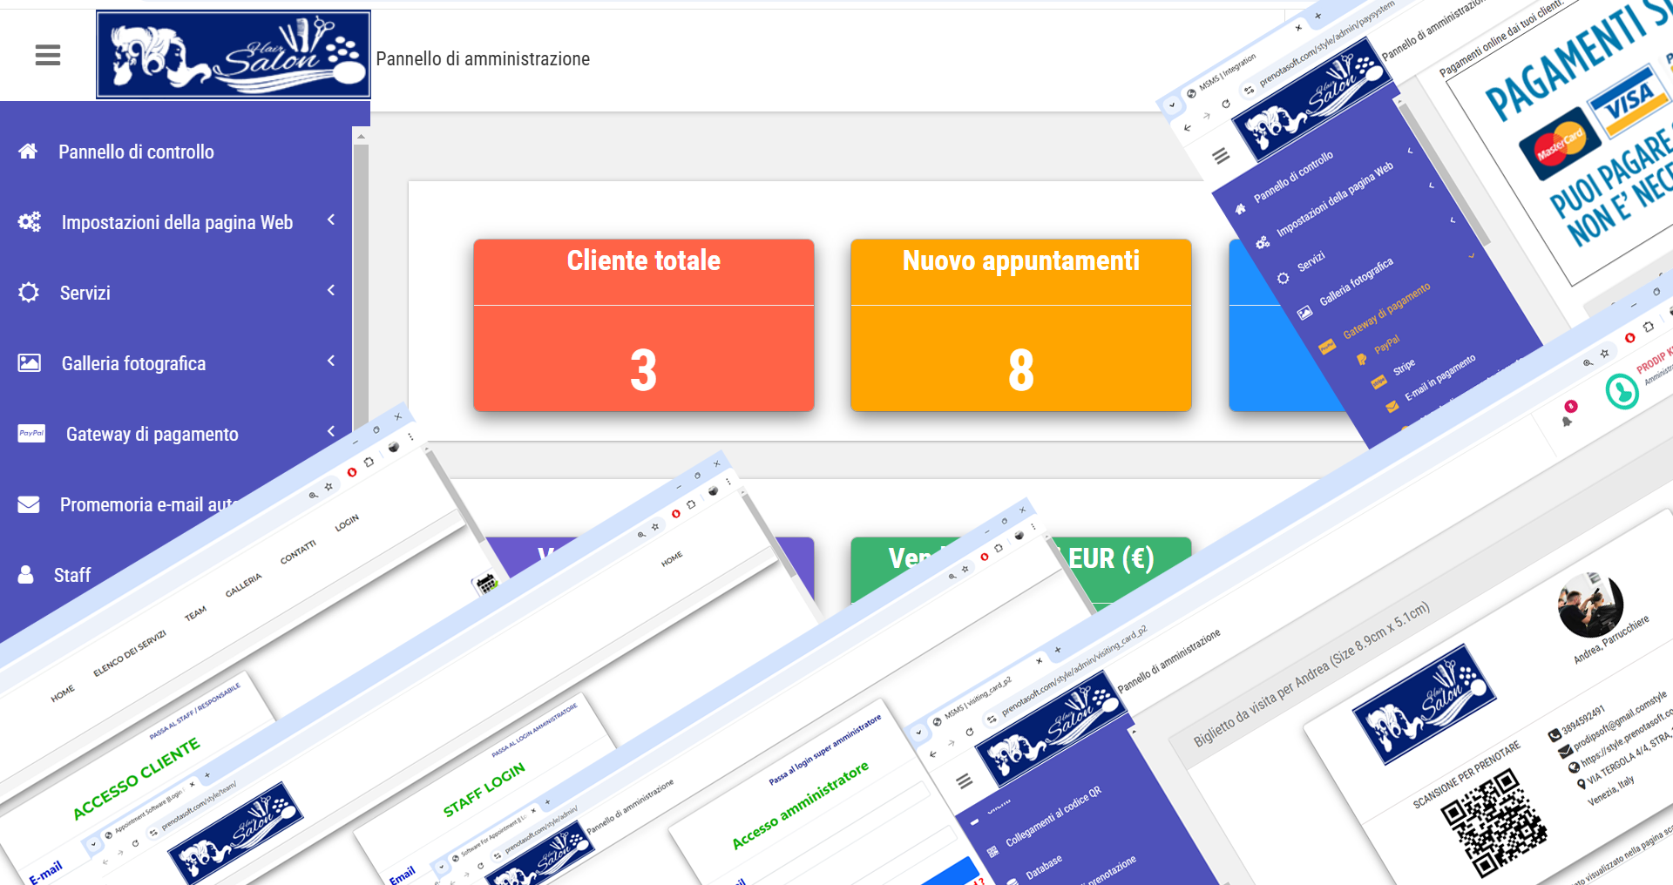The width and height of the screenshot is (1673, 885).
Task: Click envelope icon for Promemoria e-mail, main sidebar
Action: pyautogui.click(x=29, y=504)
